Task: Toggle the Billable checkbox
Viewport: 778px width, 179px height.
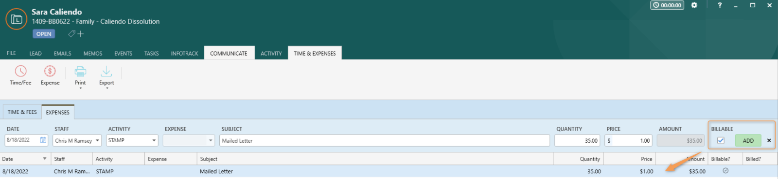Action: click(721, 140)
